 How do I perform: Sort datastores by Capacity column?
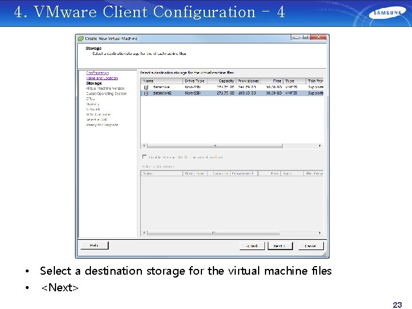coord(221,81)
